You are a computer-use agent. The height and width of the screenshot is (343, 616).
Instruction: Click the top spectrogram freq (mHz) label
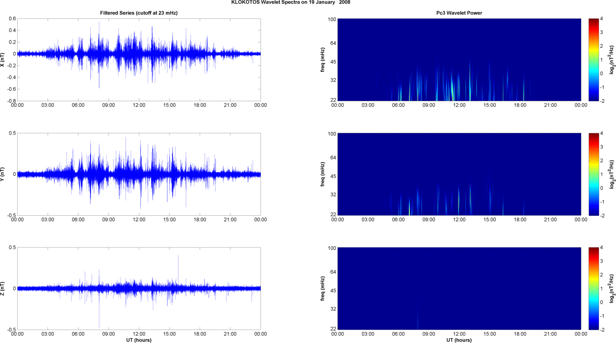[323, 60]
